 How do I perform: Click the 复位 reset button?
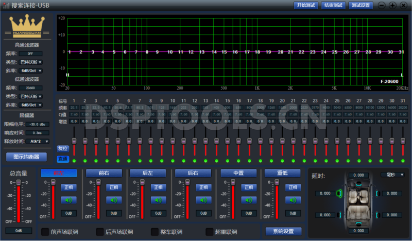(x=63, y=149)
